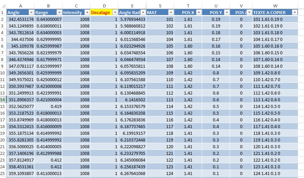Select cell with Angle Rad 6.1416502
The image size is (304, 178).
[132, 100]
